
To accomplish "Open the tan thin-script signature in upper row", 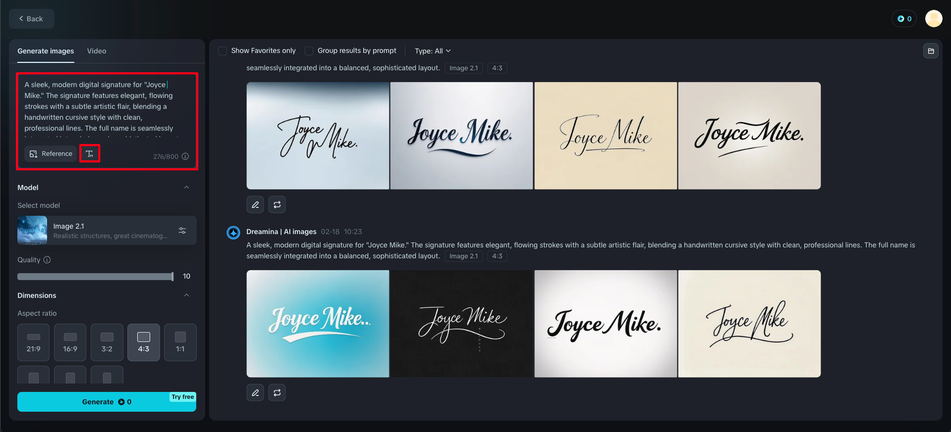I will coord(606,136).
